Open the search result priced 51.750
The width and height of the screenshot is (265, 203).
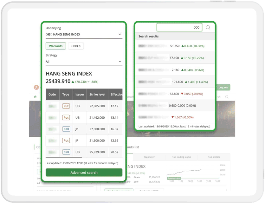175,46
